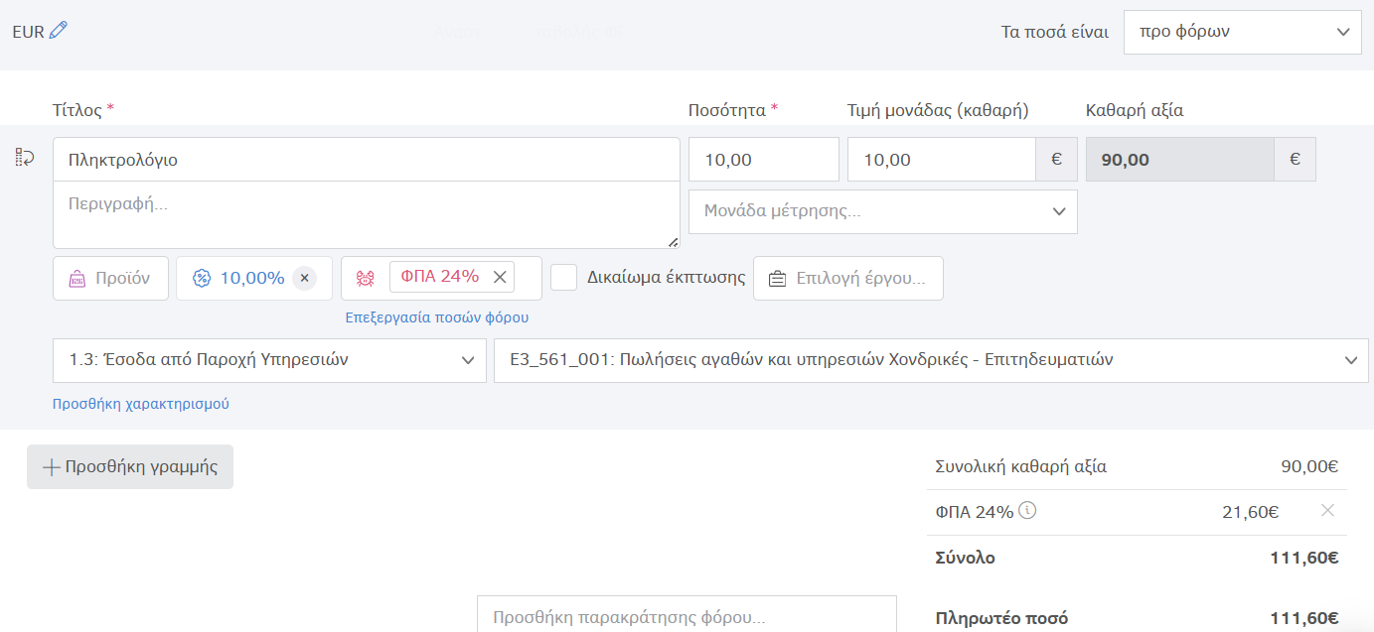Viewport: 1374px width, 632px height.
Task: Click the Προσθήκη γραμμής button
Action: pos(130,466)
